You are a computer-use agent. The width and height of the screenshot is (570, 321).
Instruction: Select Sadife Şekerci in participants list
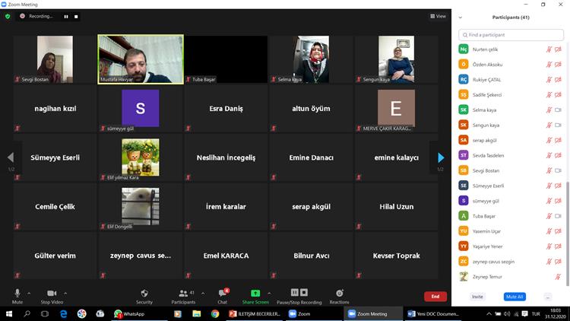click(511, 94)
